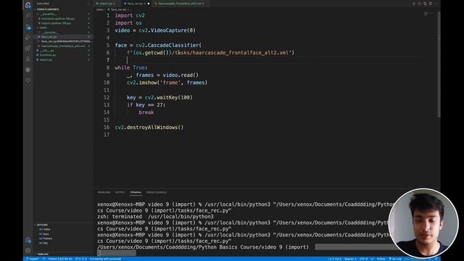This screenshot has height=261, width=464.
Task: Collapse the VIDEO 9 (IMPORT) folder header
Action: point(62,9)
